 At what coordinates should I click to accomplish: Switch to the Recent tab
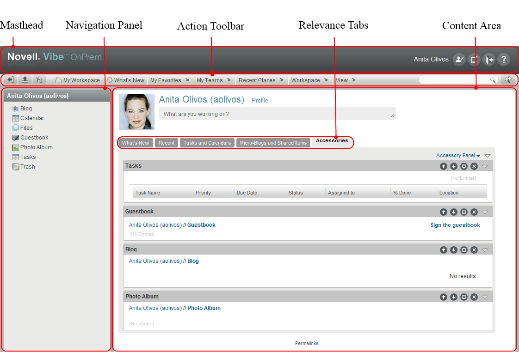[166, 143]
